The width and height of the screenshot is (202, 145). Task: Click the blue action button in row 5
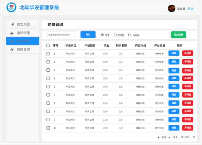174,87
